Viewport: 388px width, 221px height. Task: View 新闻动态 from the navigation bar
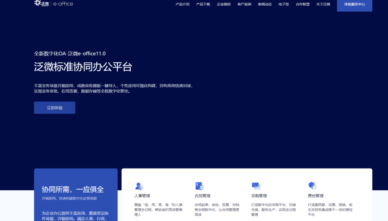click(x=265, y=5)
